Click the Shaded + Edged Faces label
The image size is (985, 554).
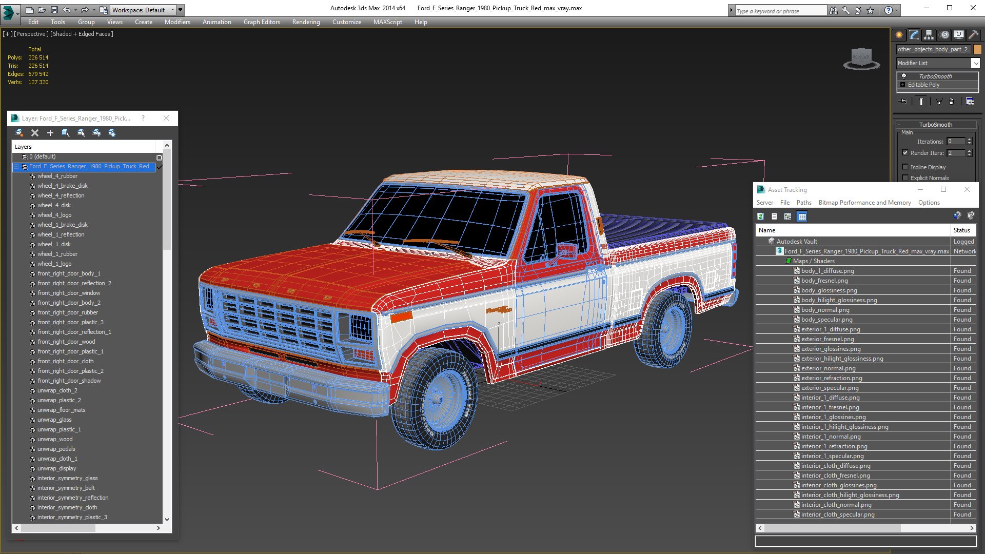tap(82, 34)
